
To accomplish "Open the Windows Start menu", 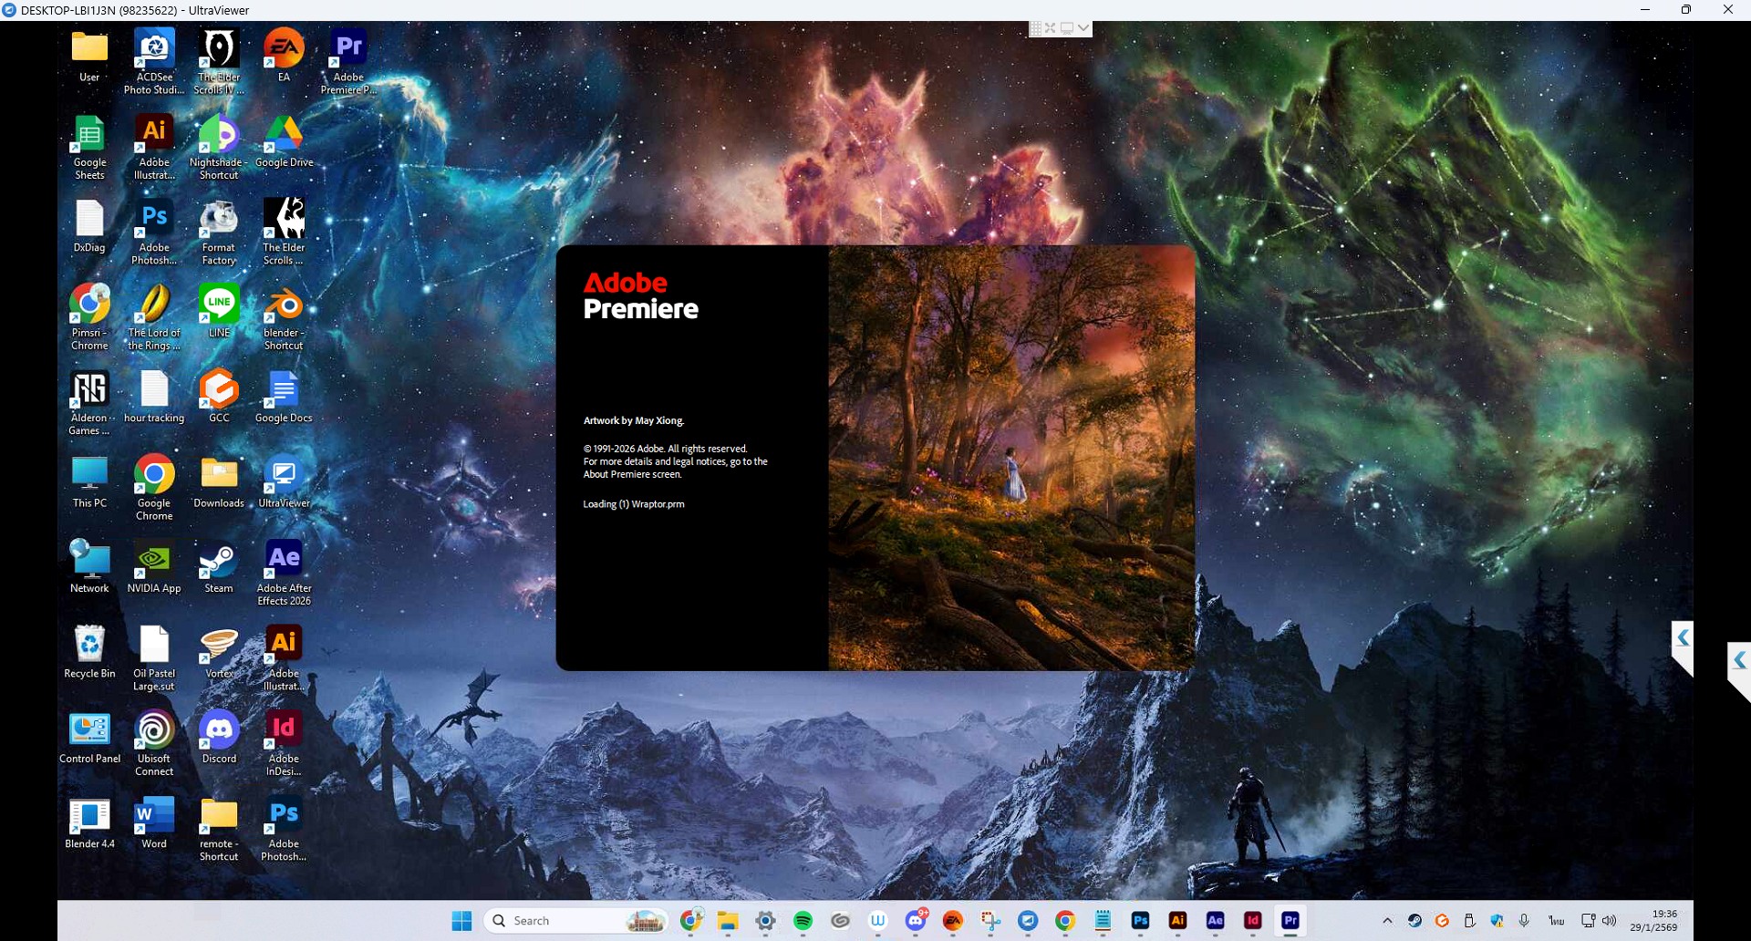I will pos(462,921).
